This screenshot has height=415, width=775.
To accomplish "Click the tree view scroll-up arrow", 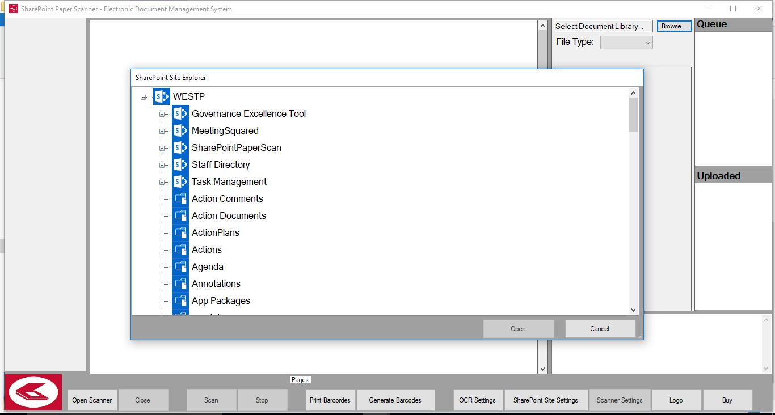I will [x=634, y=93].
